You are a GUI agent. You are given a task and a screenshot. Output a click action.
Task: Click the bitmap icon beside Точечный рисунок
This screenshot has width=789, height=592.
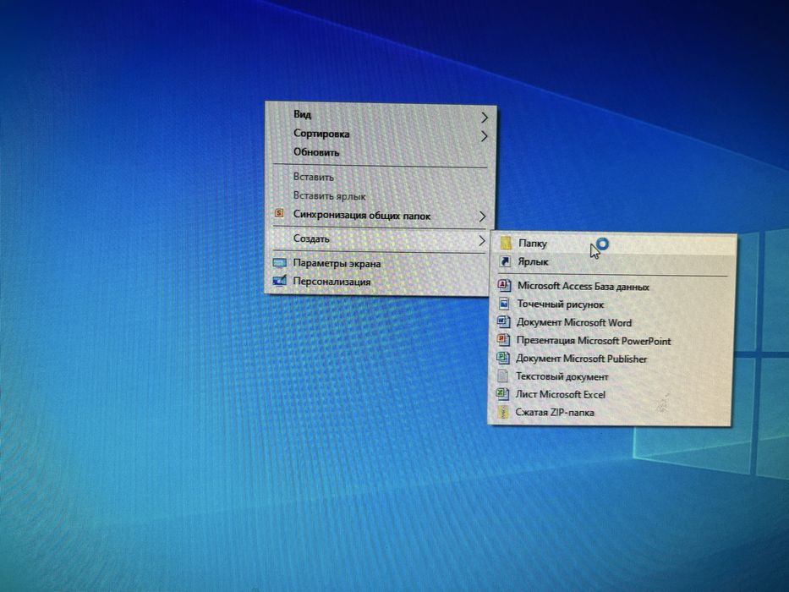point(504,304)
